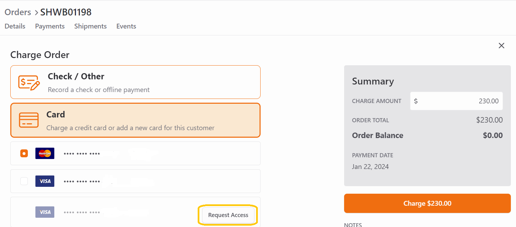Switch to the Payments tab
Image resolution: width=516 pixels, height=227 pixels.
50,26
